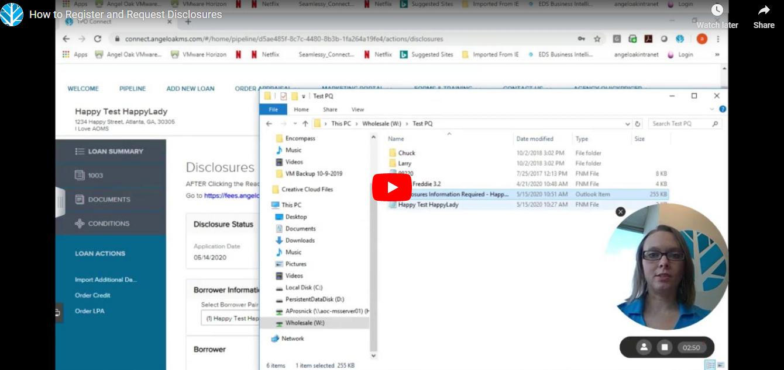Expand the Explorer ribbon chevron
Image resolution: width=784 pixels, height=370 pixels.
click(712, 109)
